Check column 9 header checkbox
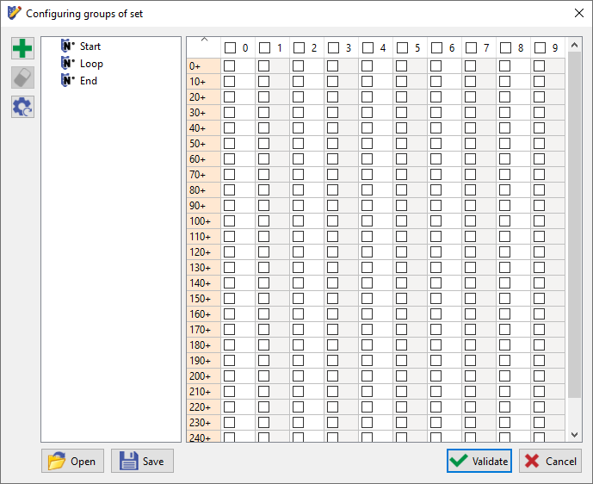593x484 pixels. tap(540, 48)
